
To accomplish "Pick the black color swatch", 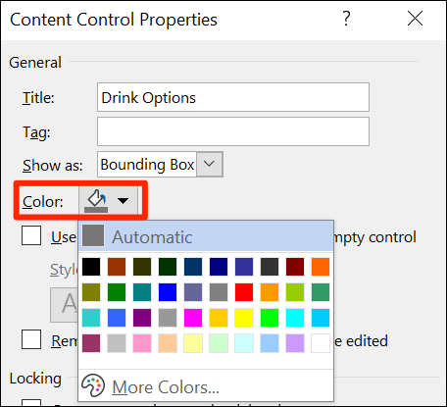I will pos(91,267).
